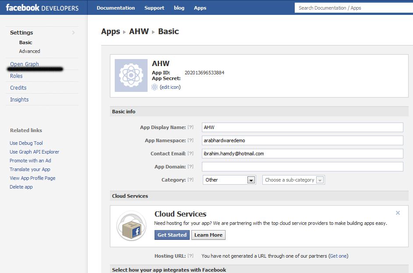
Task: Open Support in the top navigation
Action: tap(154, 8)
